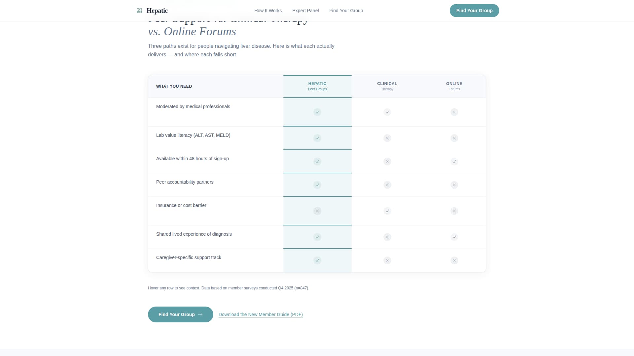634x356 pixels.
Task: Click Online X mark for Moderated by medical professionals
Action: 454,112
